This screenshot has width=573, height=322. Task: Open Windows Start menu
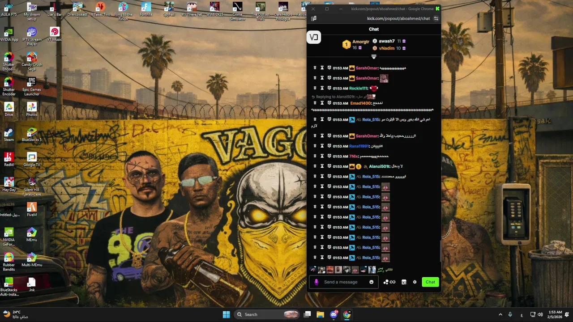click(226, 314)
